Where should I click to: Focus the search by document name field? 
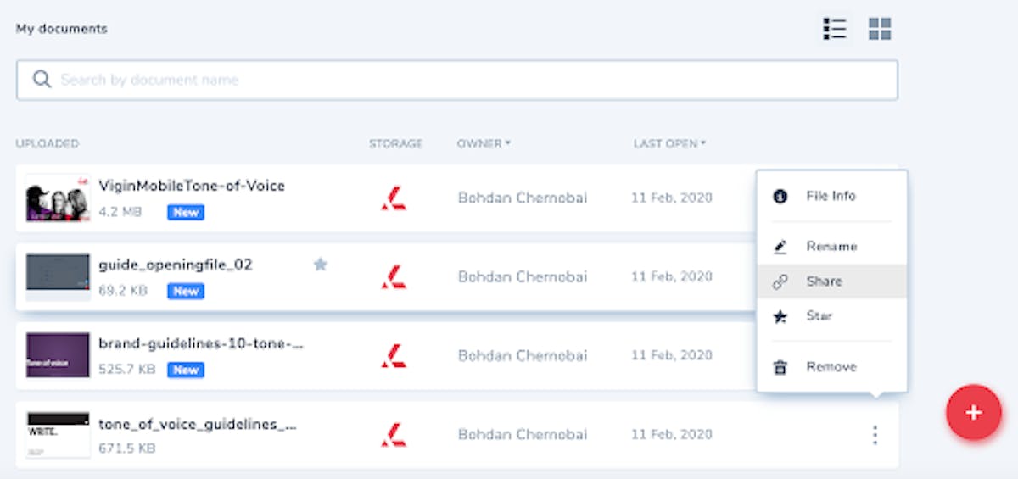pos(457,80)
